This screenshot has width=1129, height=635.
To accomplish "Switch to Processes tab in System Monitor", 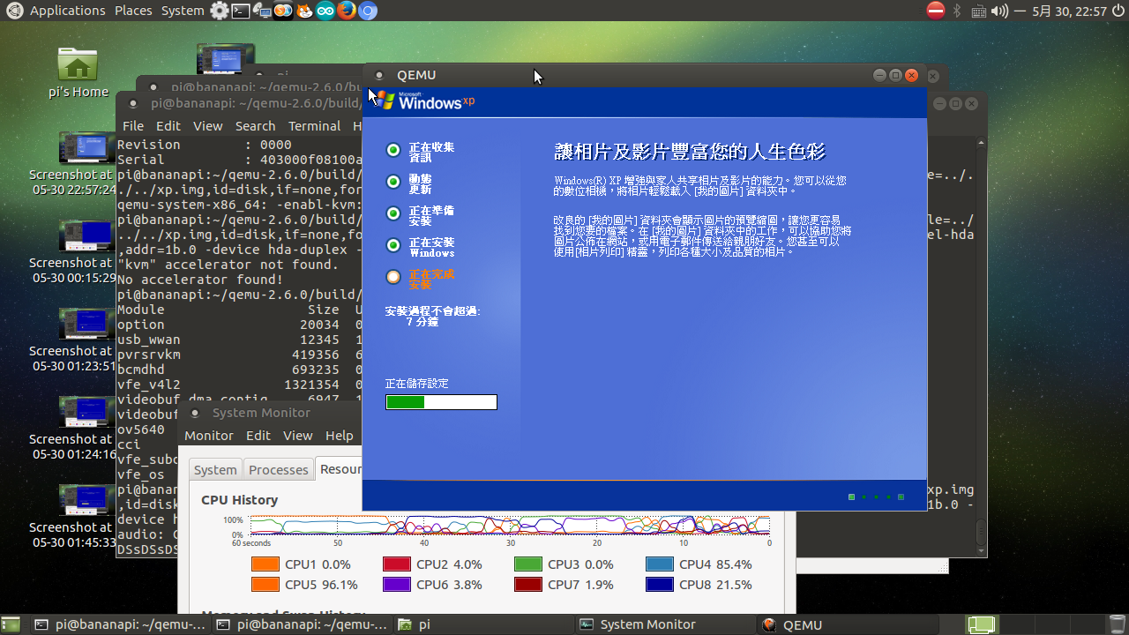I will click(279, 470).
